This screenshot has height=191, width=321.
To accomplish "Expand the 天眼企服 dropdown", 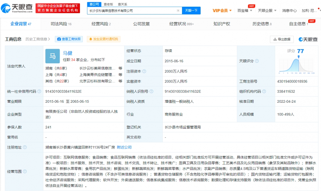I will (x=267, y=11).
